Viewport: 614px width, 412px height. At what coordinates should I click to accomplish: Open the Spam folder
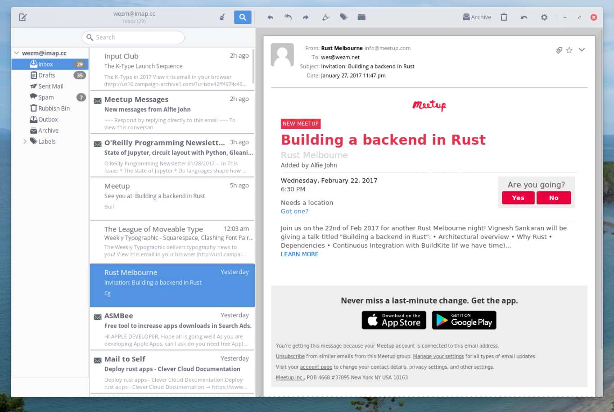(50, 97)
